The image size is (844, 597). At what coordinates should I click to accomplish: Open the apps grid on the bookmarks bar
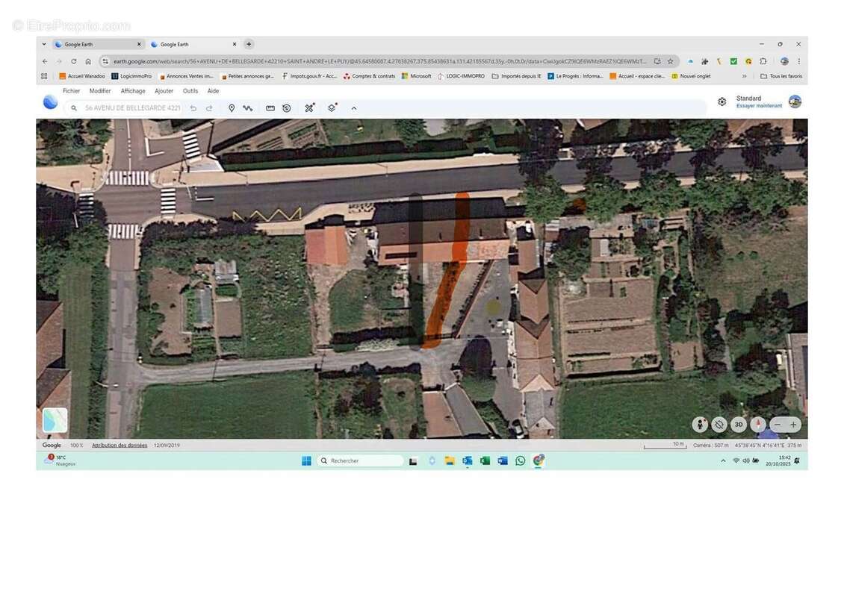[x=44, y=76]
